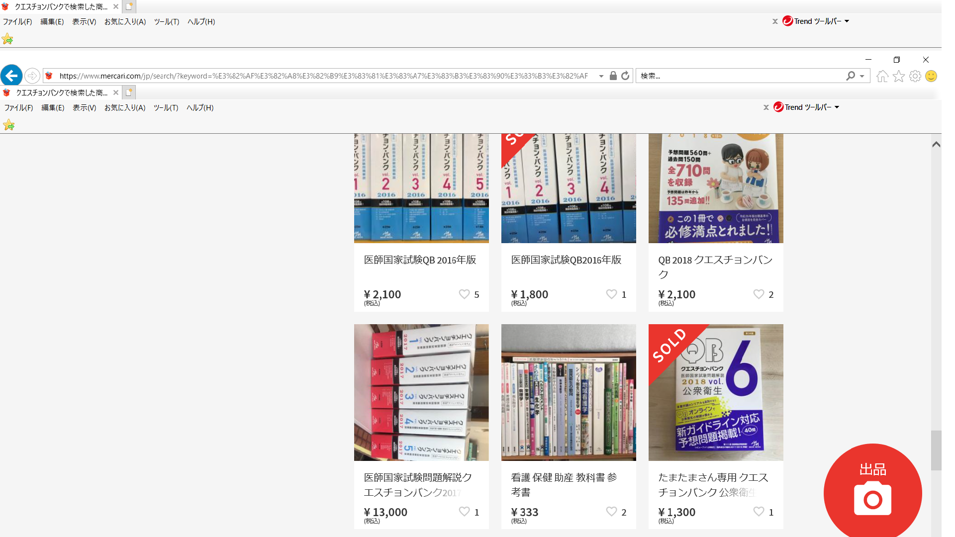This screenshot has width=955, height=537.
Task: Close outer Trend toolbar with its X
Action: pos(775,21)
